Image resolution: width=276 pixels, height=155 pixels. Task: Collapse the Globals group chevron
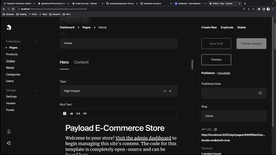click(x=36, y=90)
